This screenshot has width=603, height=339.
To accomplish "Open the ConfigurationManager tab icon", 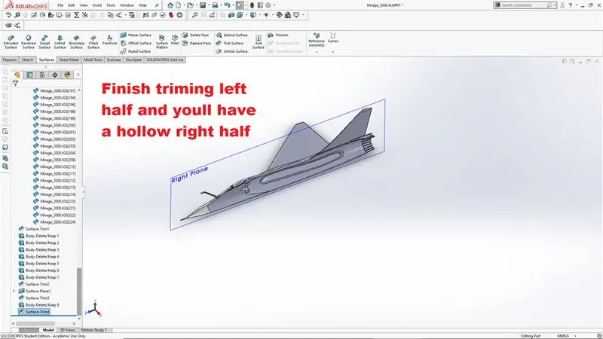I will point(42,75).
